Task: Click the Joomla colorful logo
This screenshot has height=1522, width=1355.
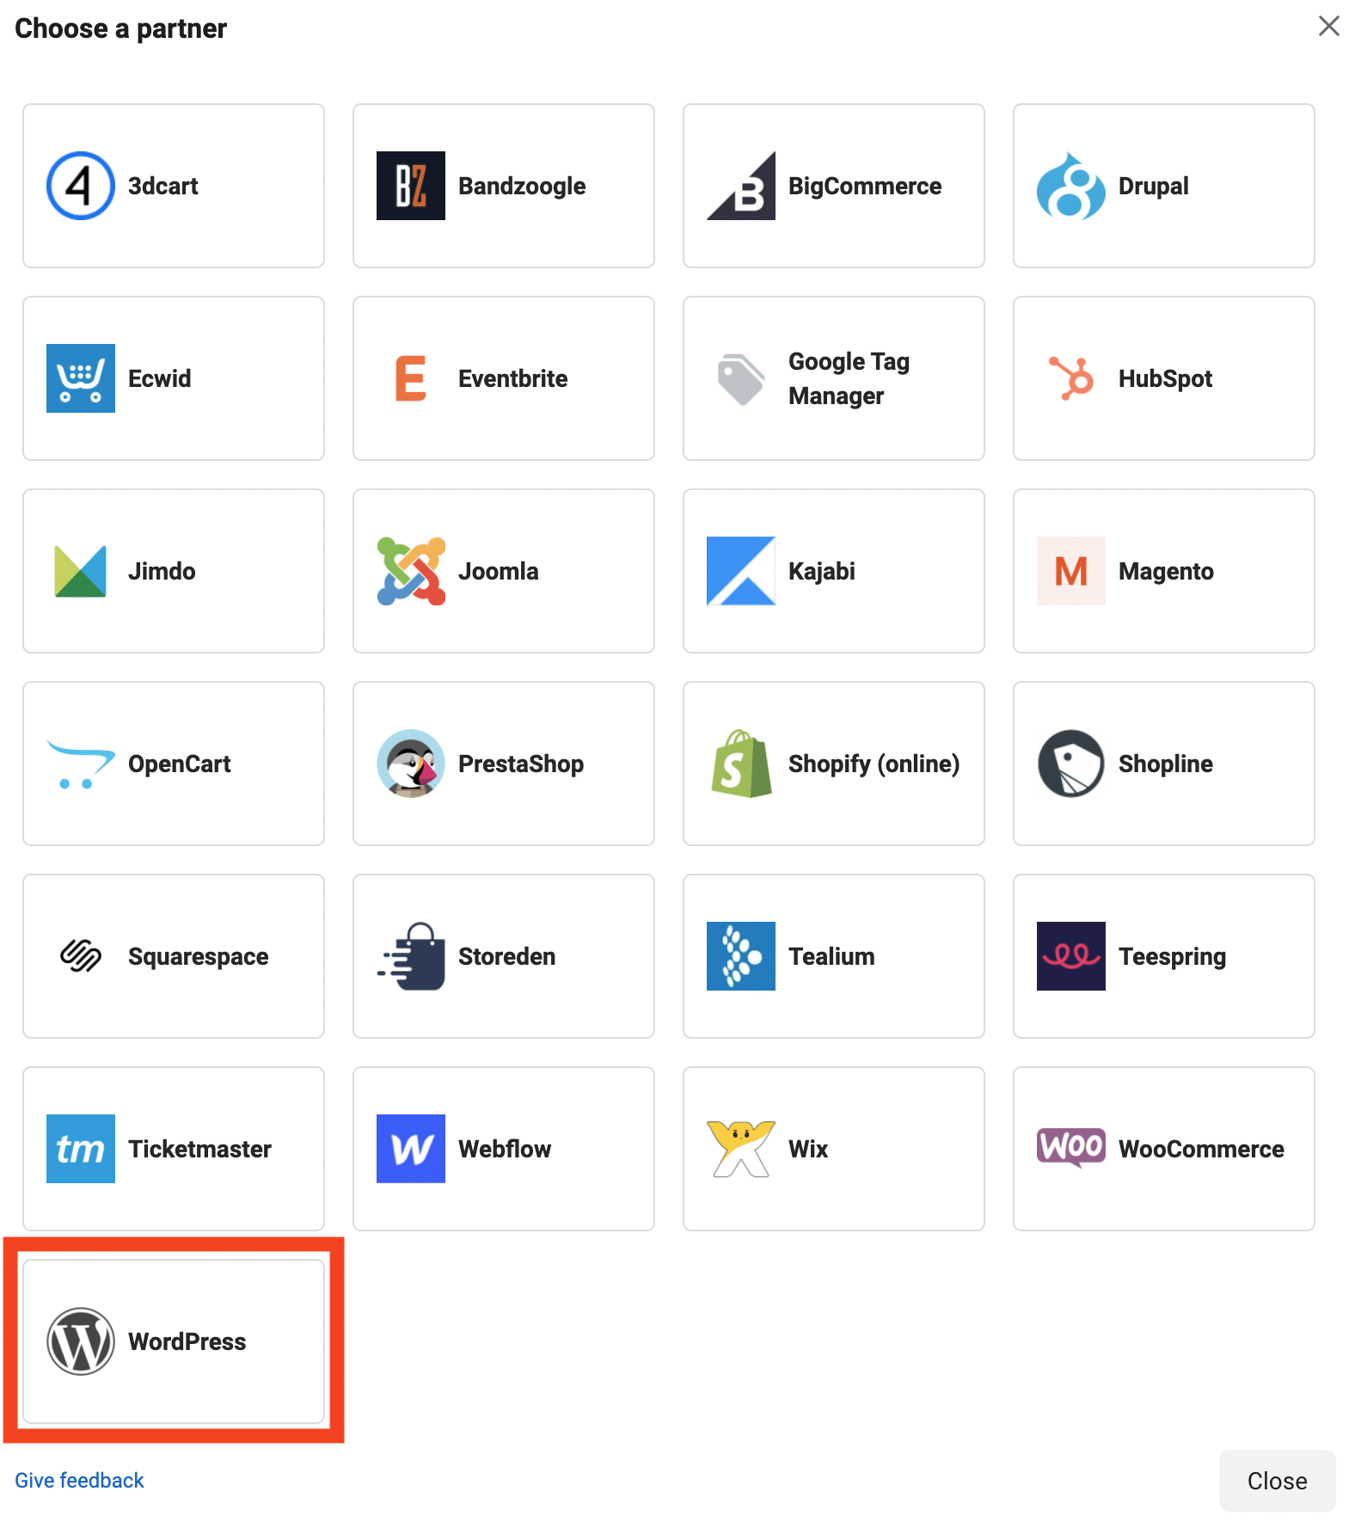Action: coord(411,571)
